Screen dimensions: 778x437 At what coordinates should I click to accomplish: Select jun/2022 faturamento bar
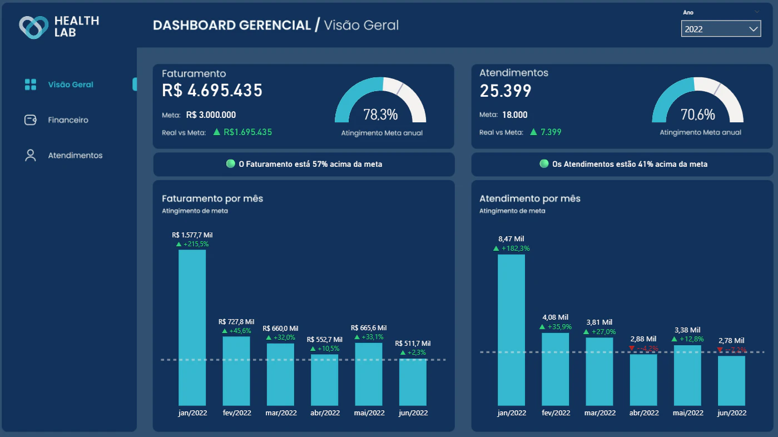413,382
